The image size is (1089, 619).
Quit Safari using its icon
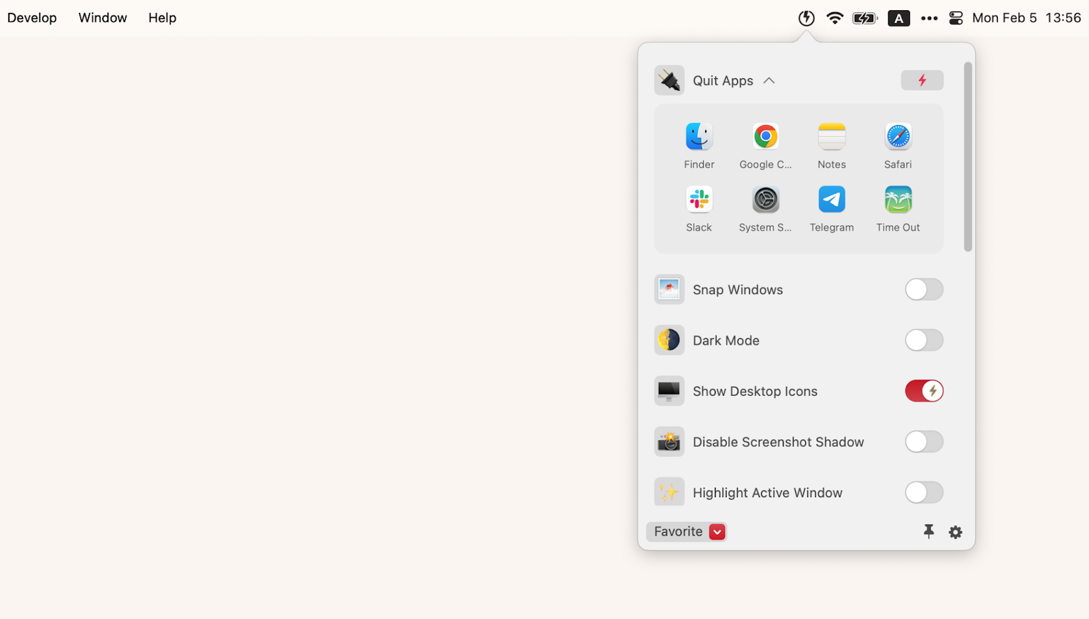tap(897, 137)
